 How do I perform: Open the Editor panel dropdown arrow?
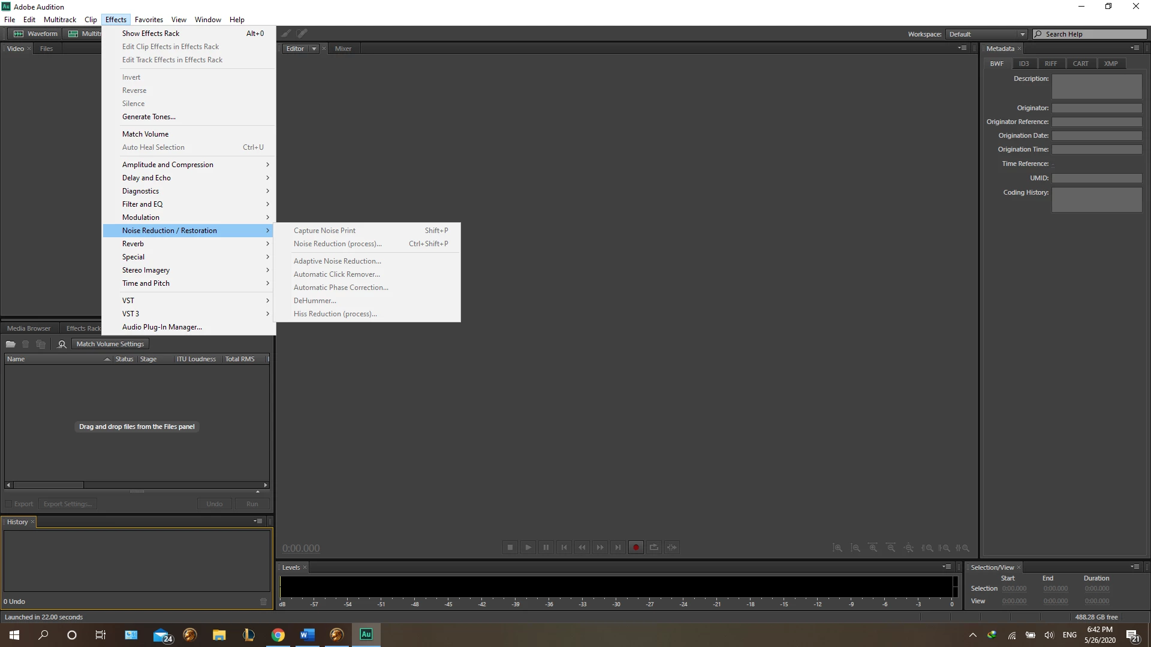click(314, 49)
